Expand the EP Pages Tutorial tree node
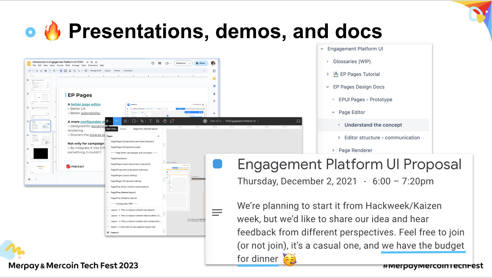This screenshot has height=278, width=492. pos(328,74)
